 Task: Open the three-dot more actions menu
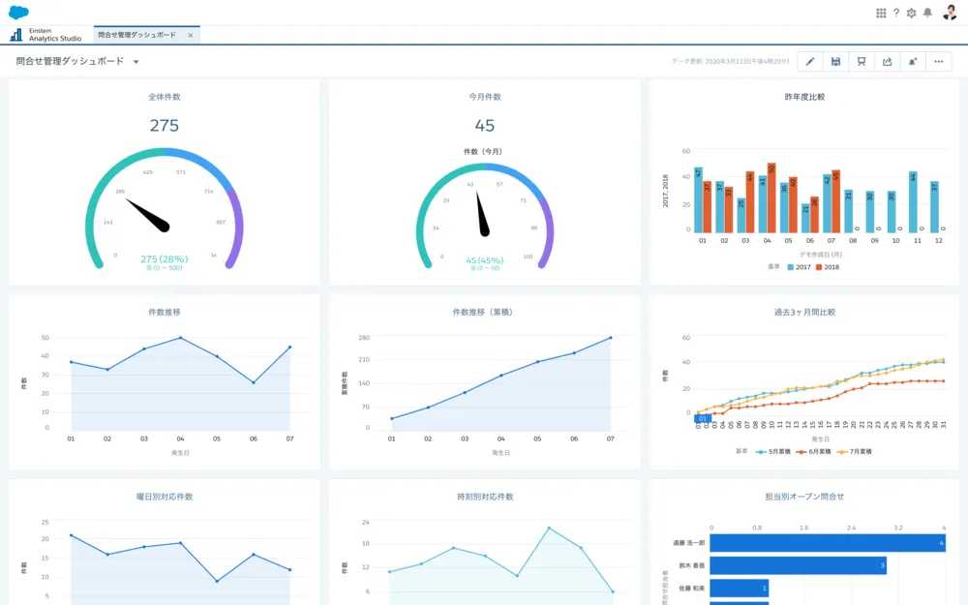[x=938, y=62]
